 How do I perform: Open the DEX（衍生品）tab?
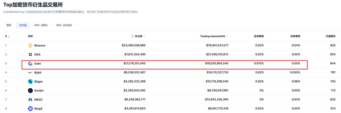coord(64,25)
